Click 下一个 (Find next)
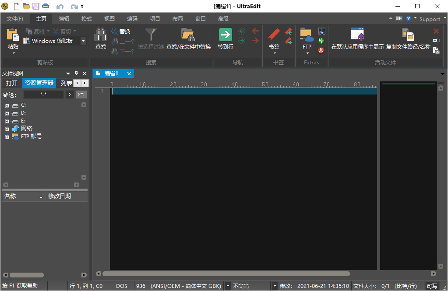448x291 pixels. click(x=123, y=51)
